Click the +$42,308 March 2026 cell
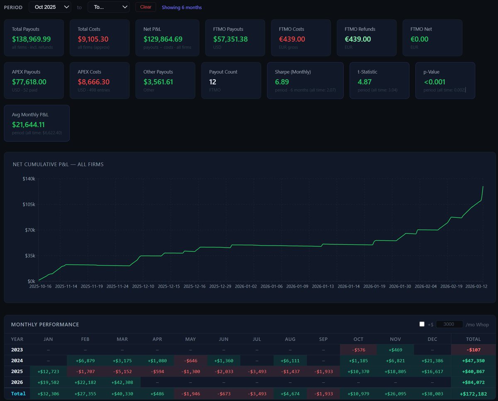This screenshot has height=401, width=498. coord(122,382)
